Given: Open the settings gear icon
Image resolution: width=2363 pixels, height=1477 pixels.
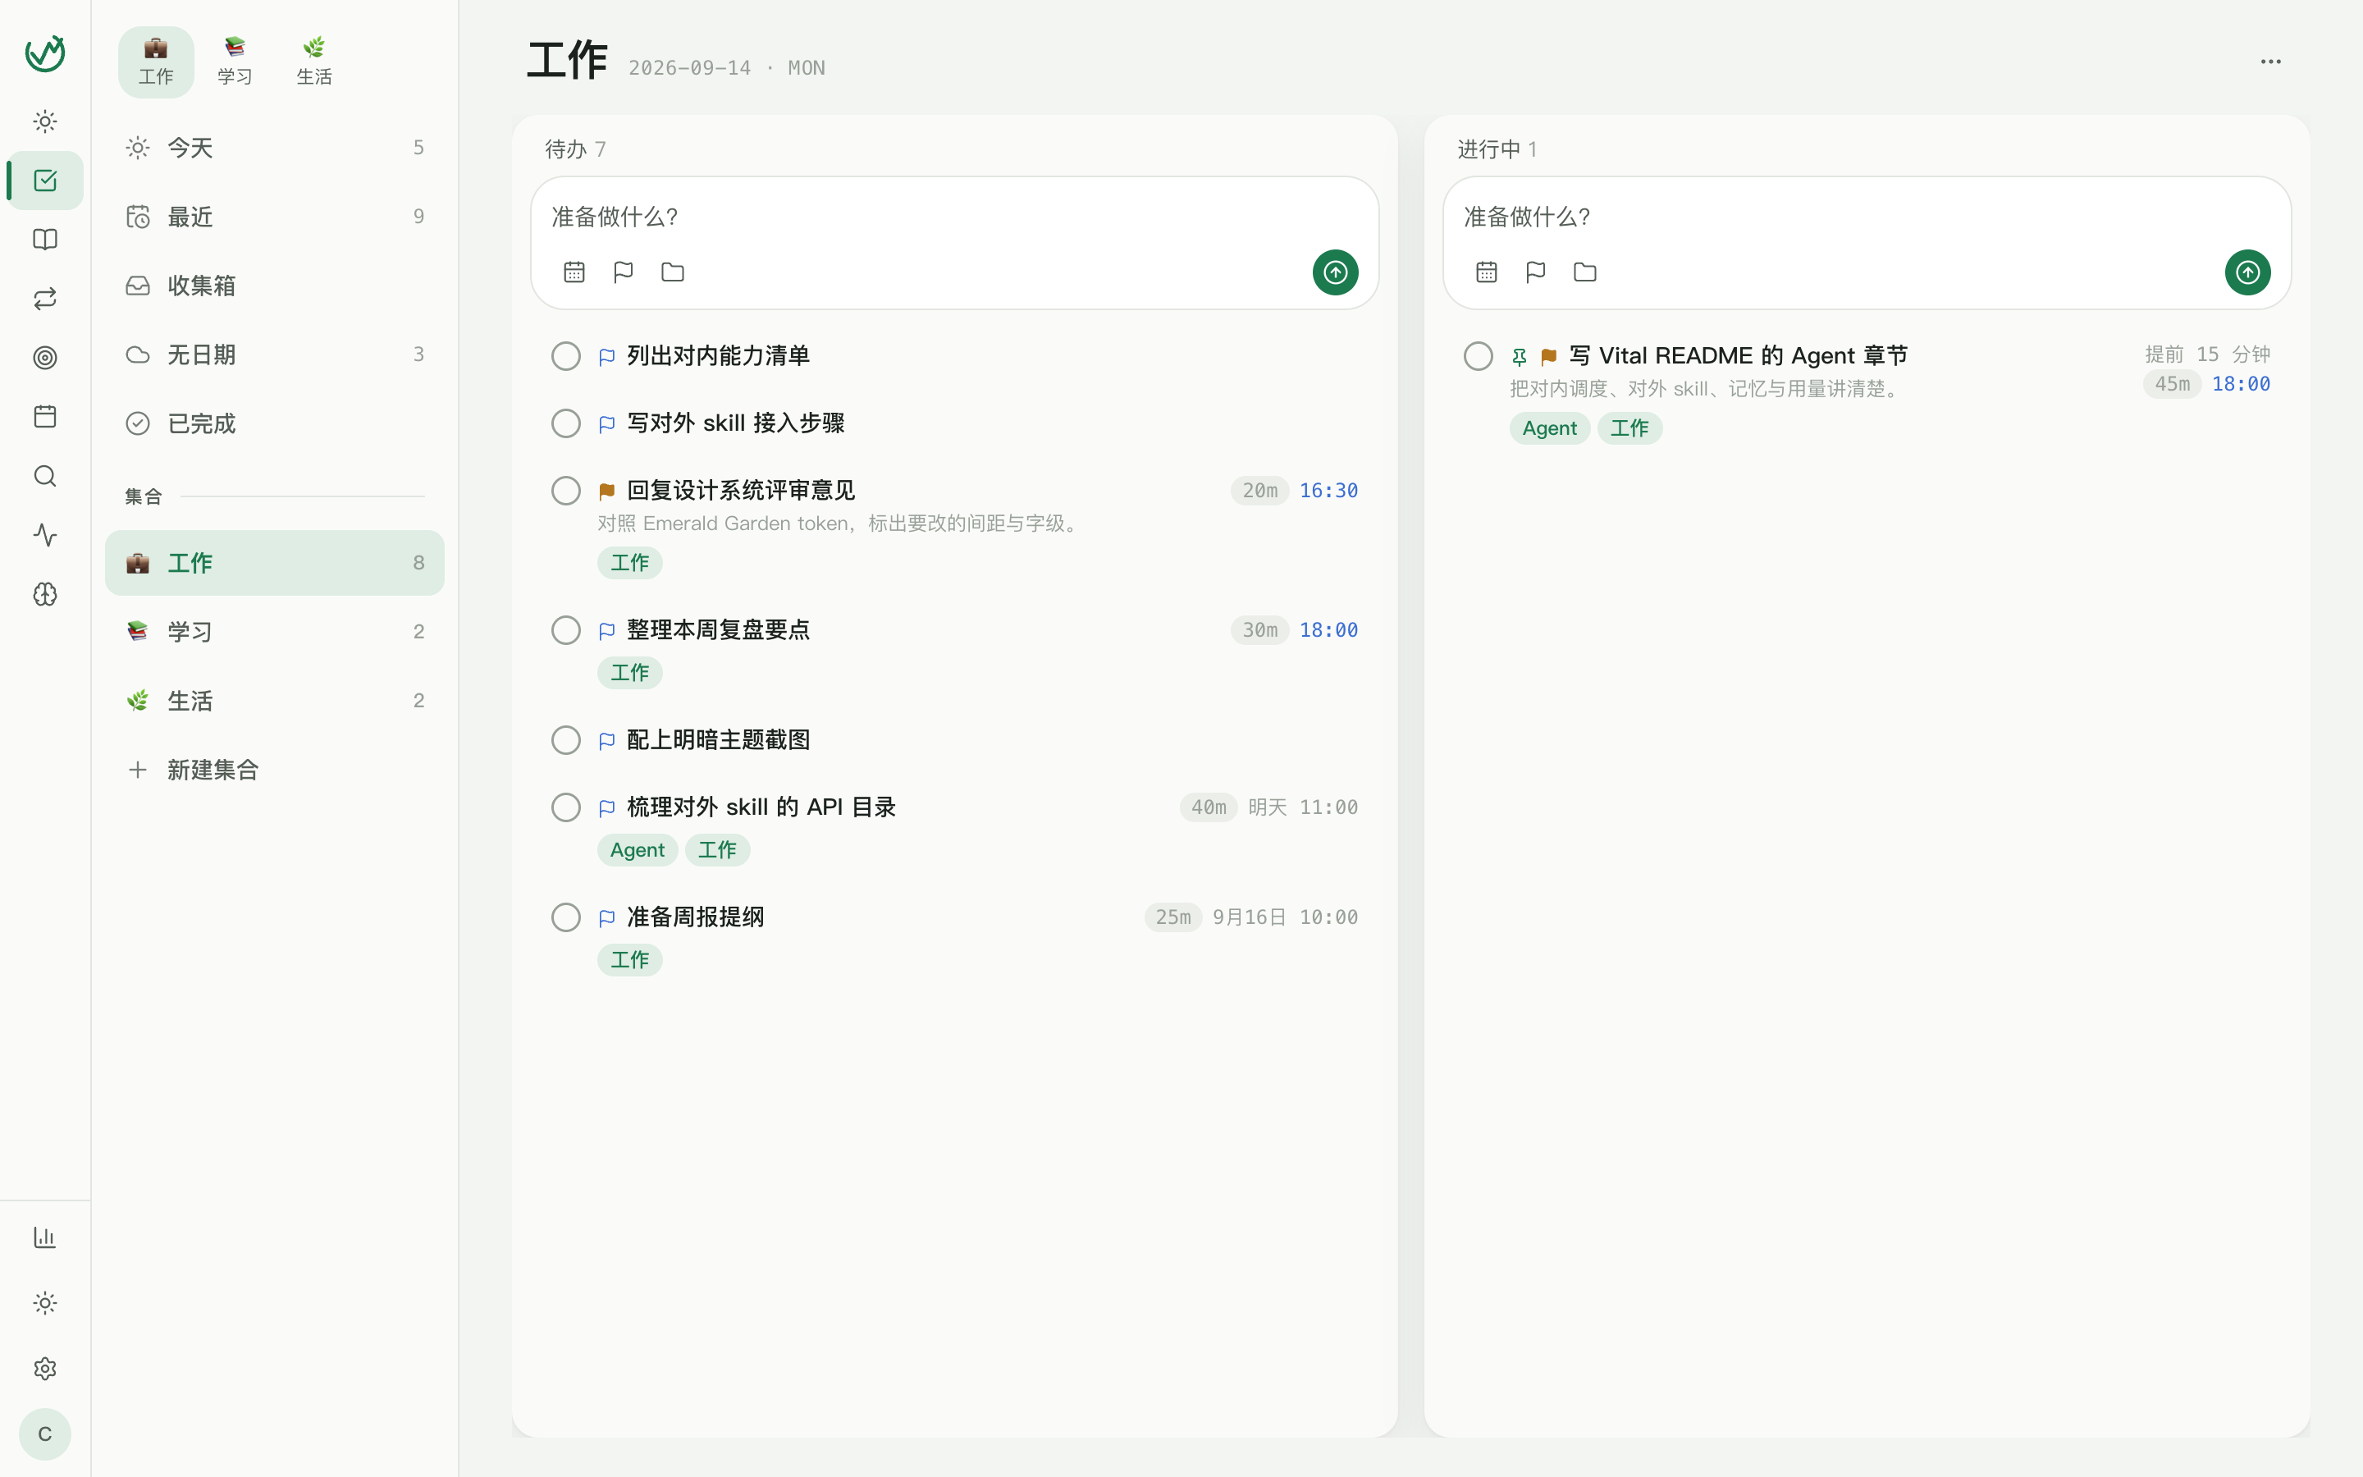Looking at the screenshot, I should [45, 1369].
